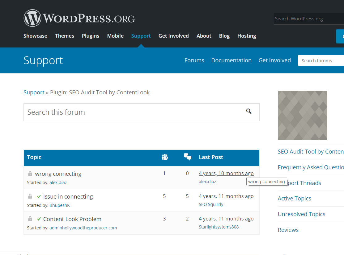344x255 pixels.
Task: Open the SEO Squirrly profile link
Action: [211, 204]
